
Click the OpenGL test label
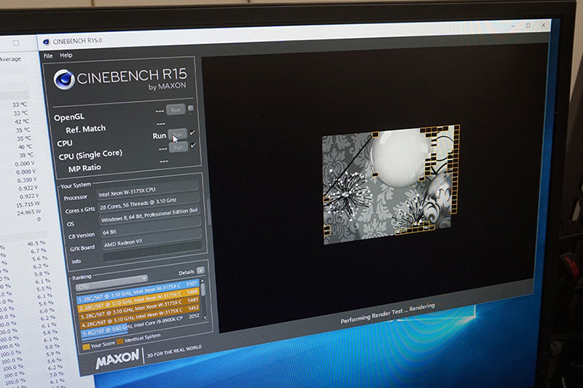coord(69,117)
